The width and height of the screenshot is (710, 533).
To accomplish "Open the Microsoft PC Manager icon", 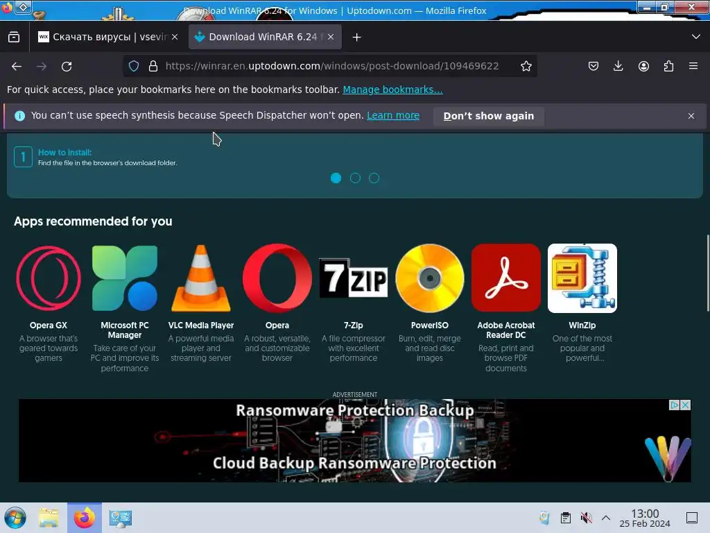I will pyautogui.click(x=125, y=278).
